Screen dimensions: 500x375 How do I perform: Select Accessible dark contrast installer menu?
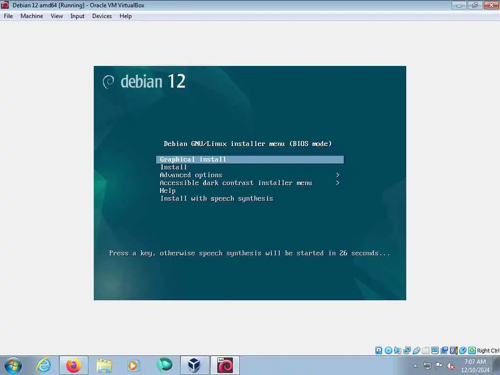[236, 183]
